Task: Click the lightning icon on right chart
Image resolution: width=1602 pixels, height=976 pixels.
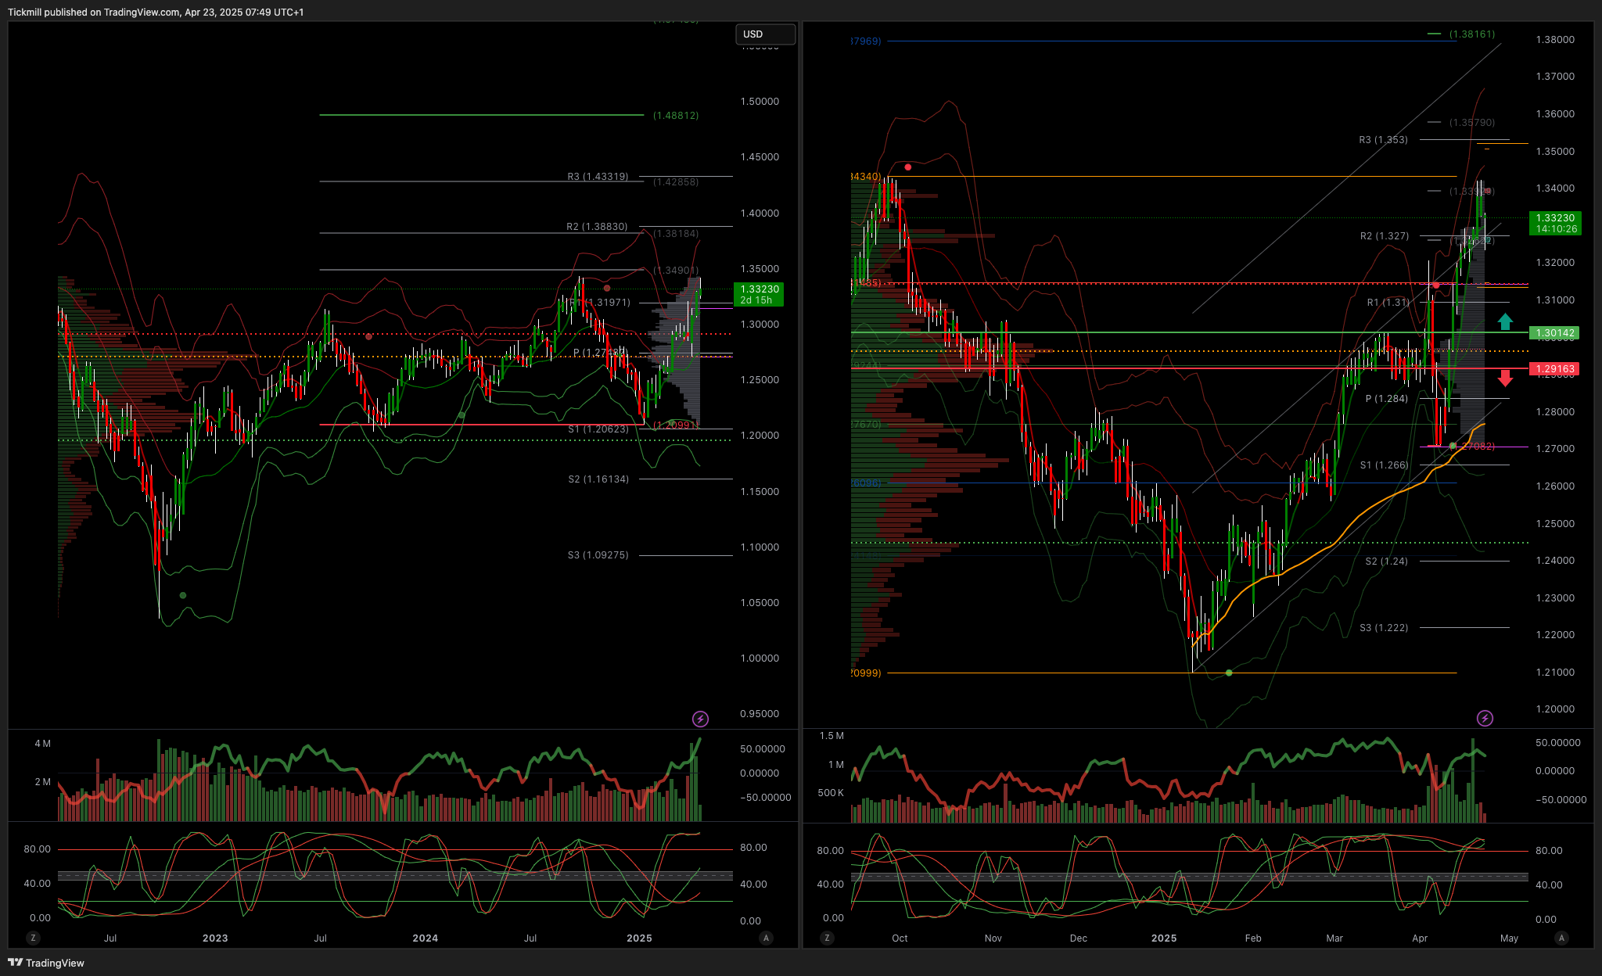Action: pyautogui.click(x=1485, y=718)
